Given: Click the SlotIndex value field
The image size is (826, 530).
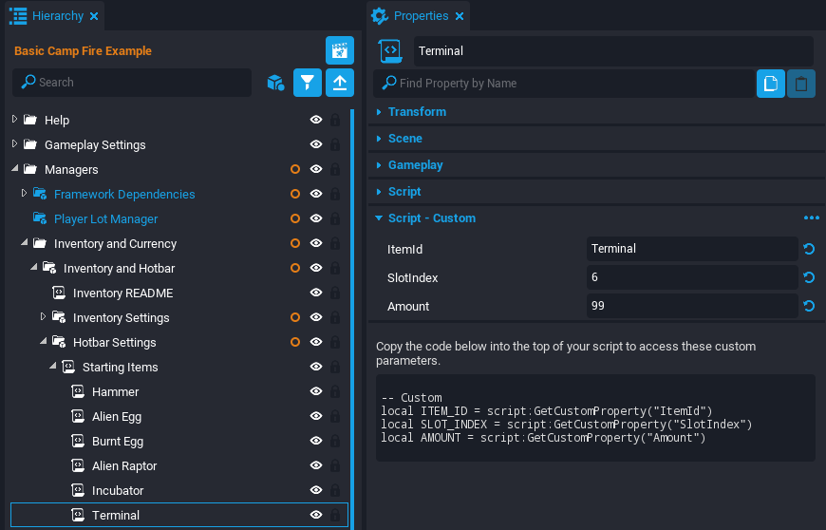Looking at the screenshot, I should [x=691, y=277].
